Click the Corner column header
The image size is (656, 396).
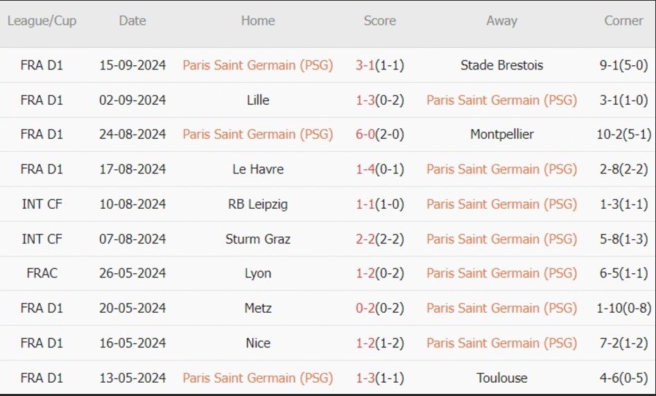click(x=623, y=21)
